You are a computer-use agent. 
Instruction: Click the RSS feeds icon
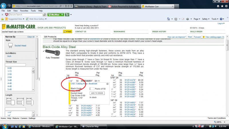click(x=176, y=19)
